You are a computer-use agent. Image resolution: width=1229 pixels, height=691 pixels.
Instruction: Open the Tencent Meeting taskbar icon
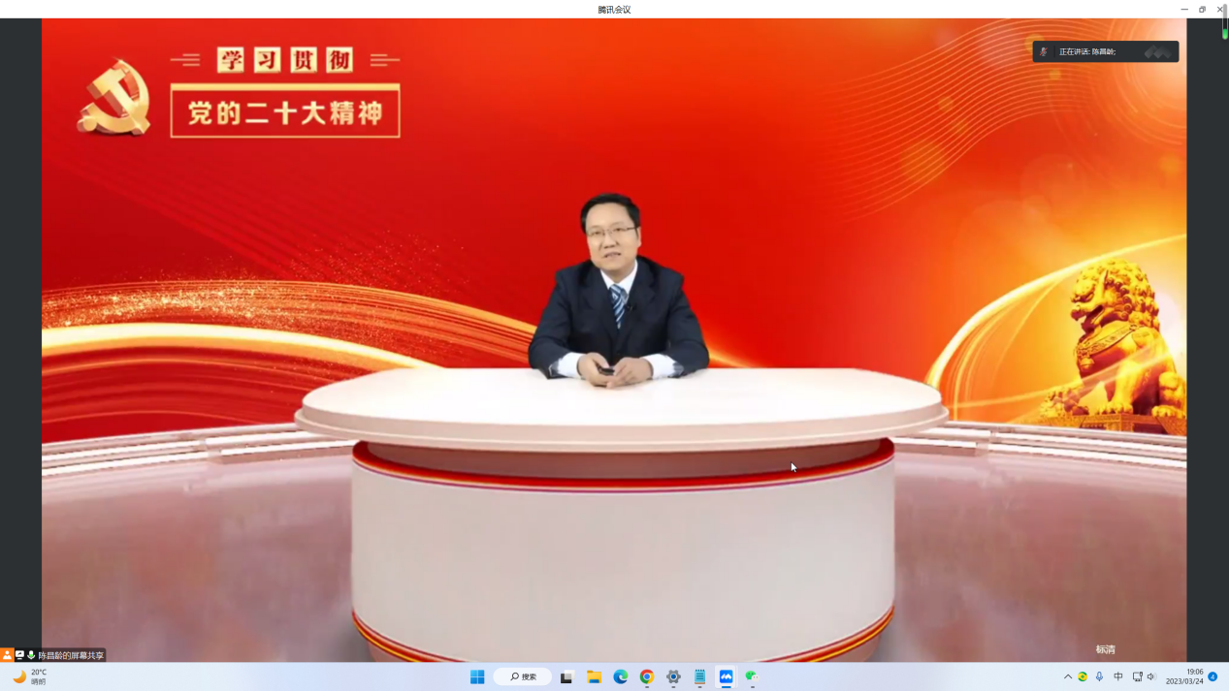[x=726, y=676]
